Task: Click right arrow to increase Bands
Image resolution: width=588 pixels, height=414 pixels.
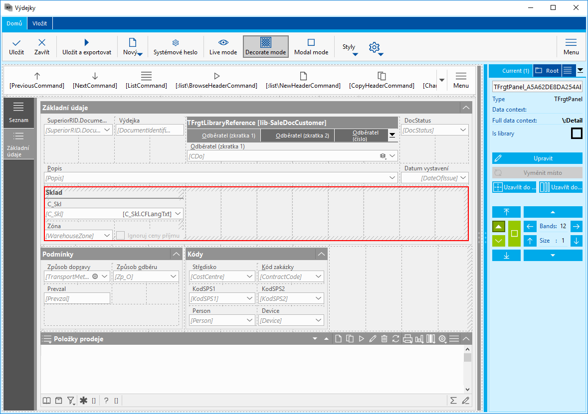Action: click(576, 226)
